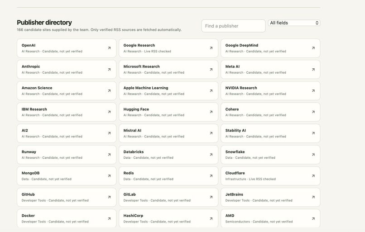This screenshot has height=232, width=365.
Task: Open the Cloudflare external link arrow
Action: (313, 176)
